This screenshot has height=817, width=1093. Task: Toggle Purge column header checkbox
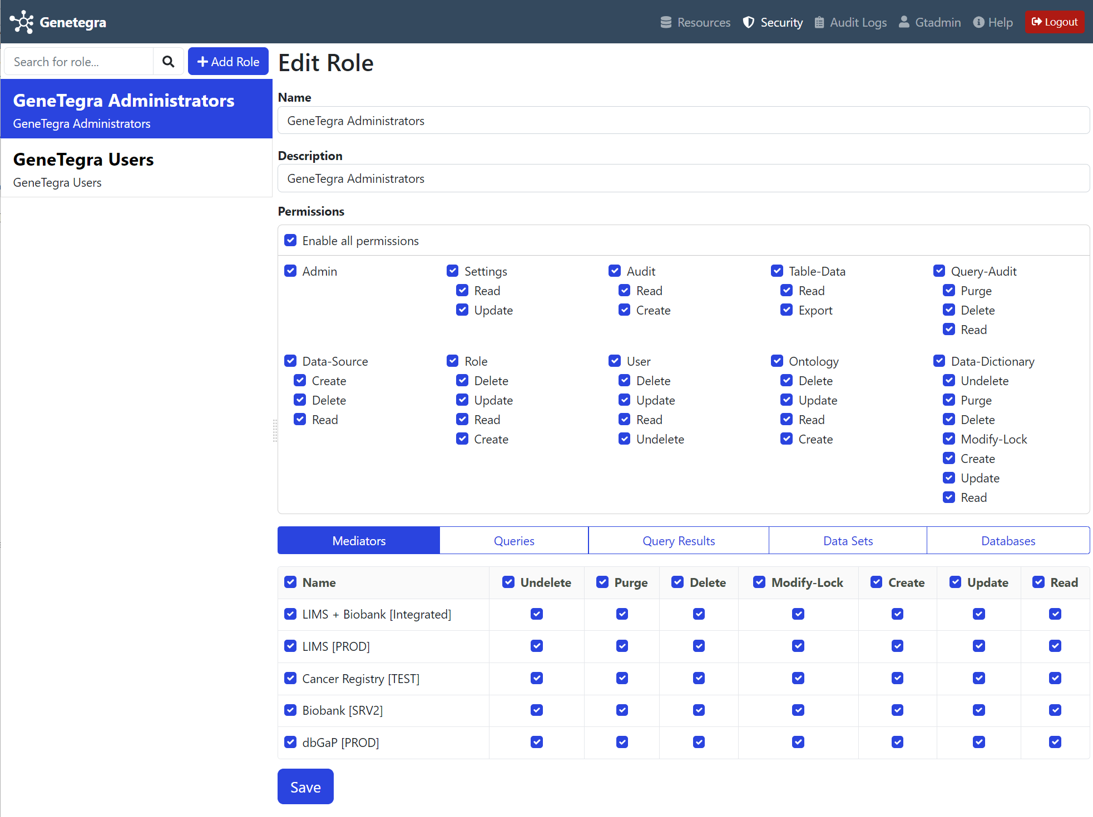pyautogui.click(x=602, y=582)
